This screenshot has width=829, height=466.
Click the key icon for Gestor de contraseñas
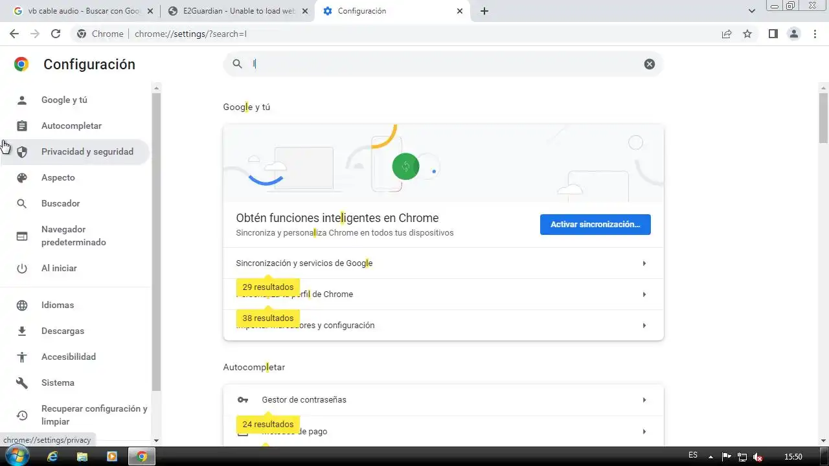pyautogui.click(x=243, y=400)
